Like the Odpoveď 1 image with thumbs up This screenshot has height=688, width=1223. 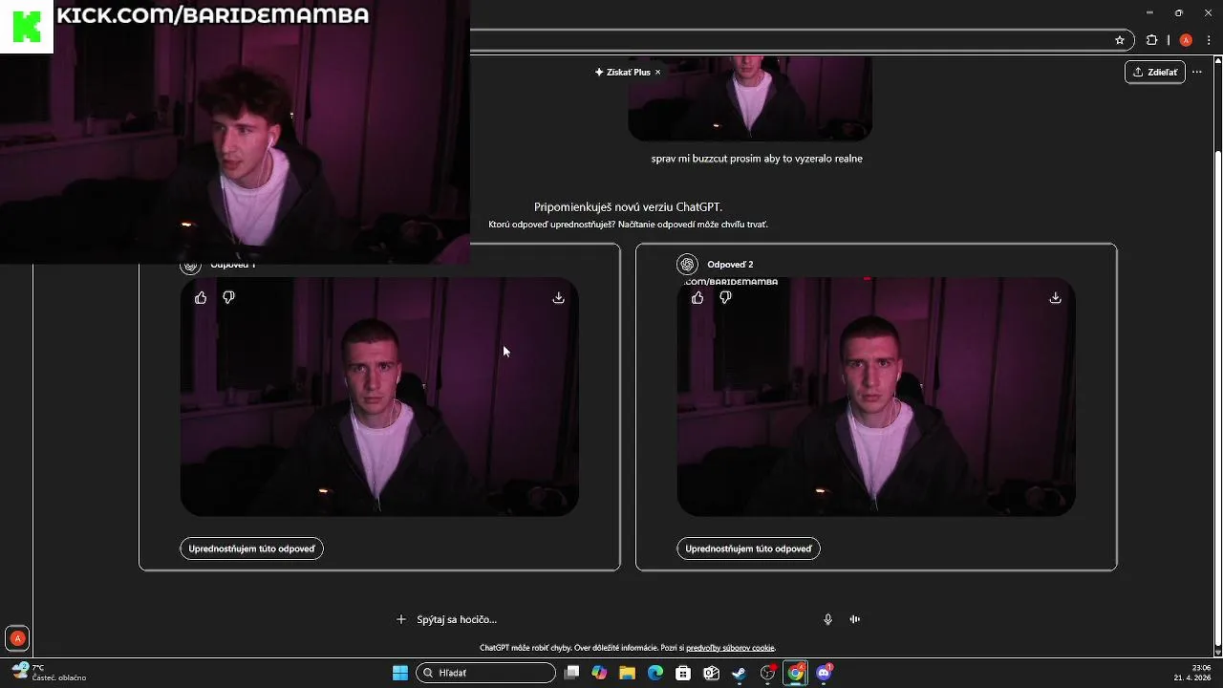[x=201, y=298]
